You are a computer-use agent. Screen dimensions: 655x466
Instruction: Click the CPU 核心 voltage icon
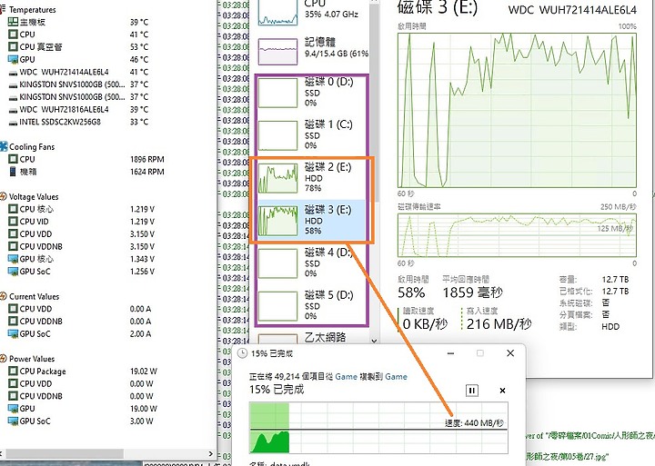pos(13,209)
